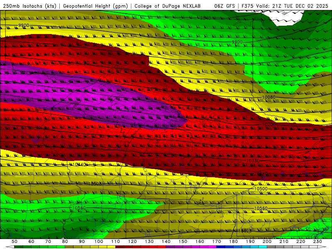Click the 80 value on the color scale
332x249 pixels.
click(65, 242)
